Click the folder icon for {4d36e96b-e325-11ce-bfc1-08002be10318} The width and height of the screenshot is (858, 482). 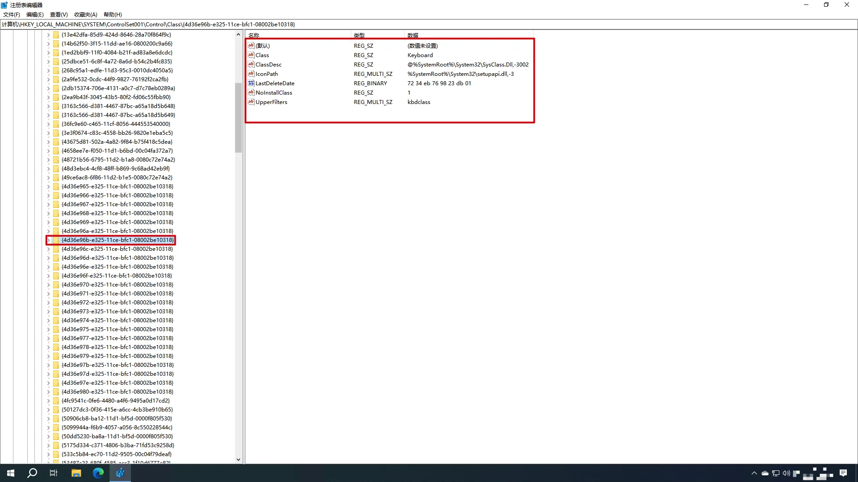(x=56, y=240)
